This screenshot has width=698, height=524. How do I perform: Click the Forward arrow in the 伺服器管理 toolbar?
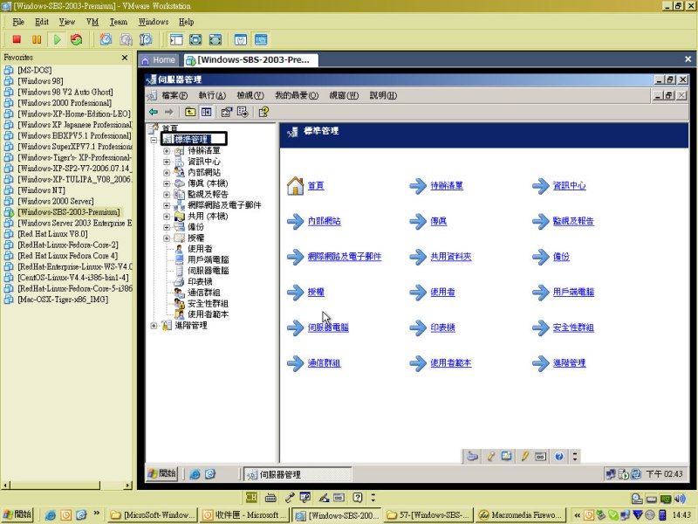[168, 112]
